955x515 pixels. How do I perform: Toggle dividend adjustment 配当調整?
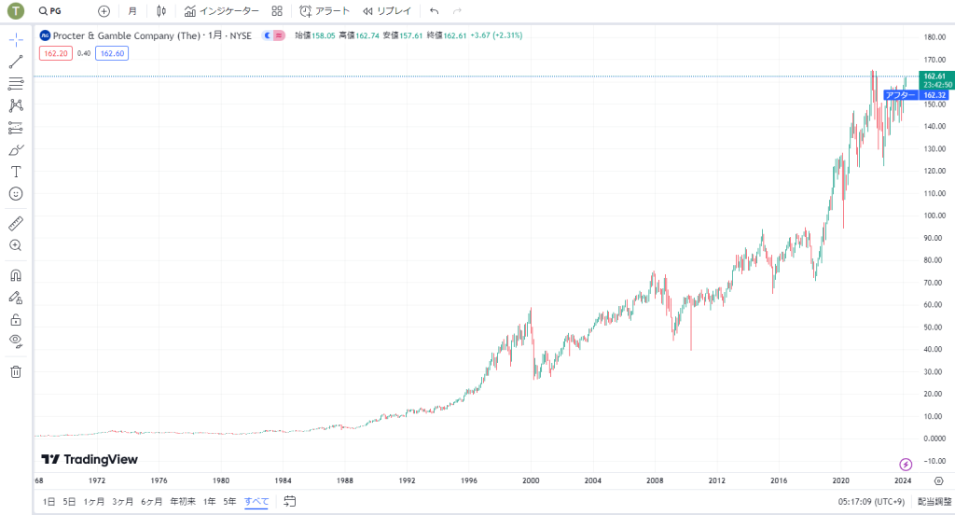(x=934, y=502)
